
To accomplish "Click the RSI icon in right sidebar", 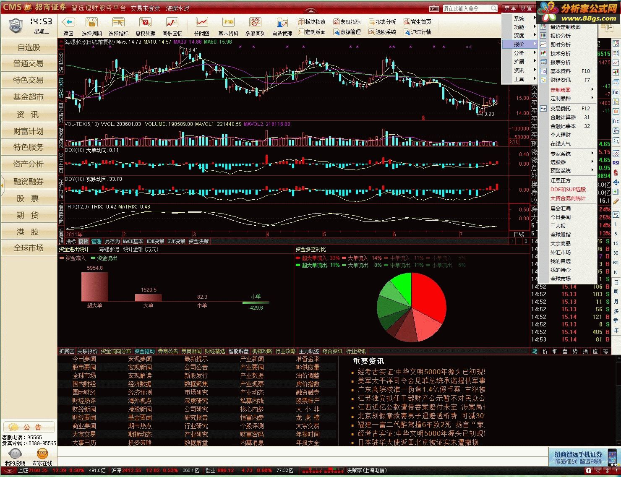I will click(616, 163).
